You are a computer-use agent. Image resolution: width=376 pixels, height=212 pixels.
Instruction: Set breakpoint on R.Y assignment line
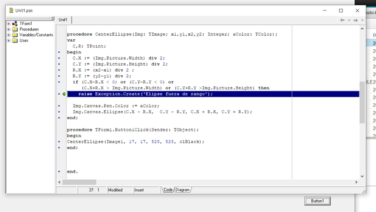click(x=59, y=76)
